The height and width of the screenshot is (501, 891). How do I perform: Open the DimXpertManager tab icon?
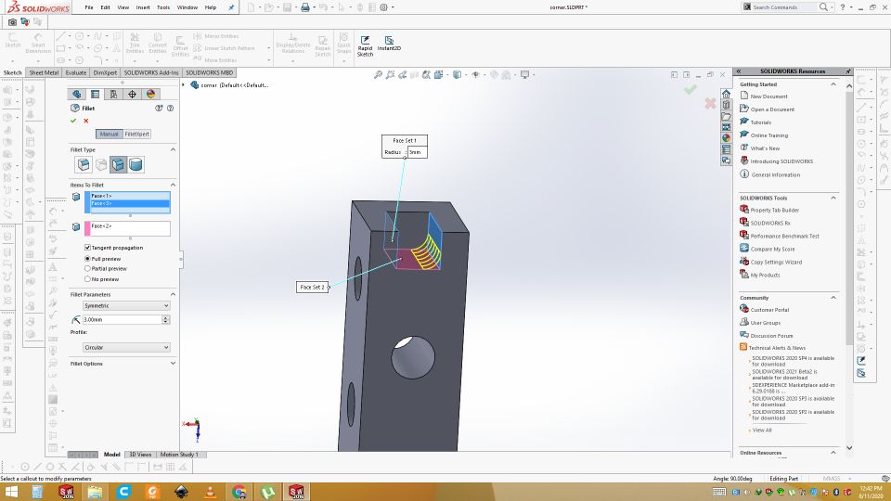coord(132,95)
